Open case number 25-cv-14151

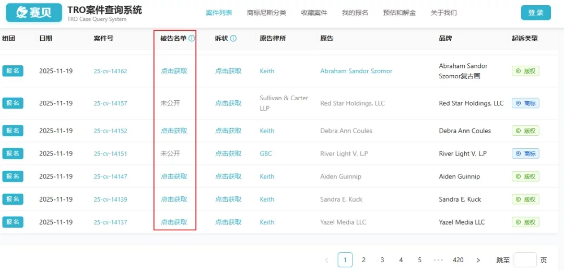(110, 154)
